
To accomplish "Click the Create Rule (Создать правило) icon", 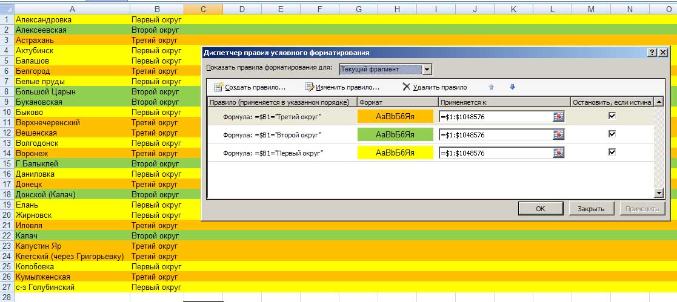I will (219, 87).
